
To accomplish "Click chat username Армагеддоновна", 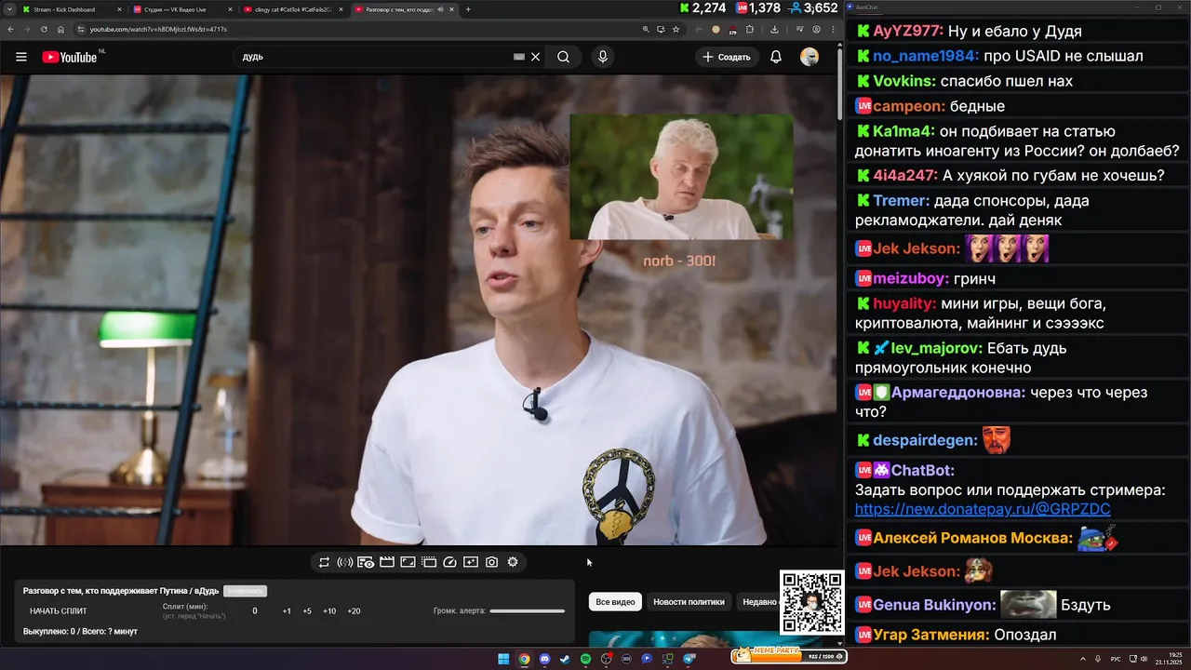I will (958, 393).
